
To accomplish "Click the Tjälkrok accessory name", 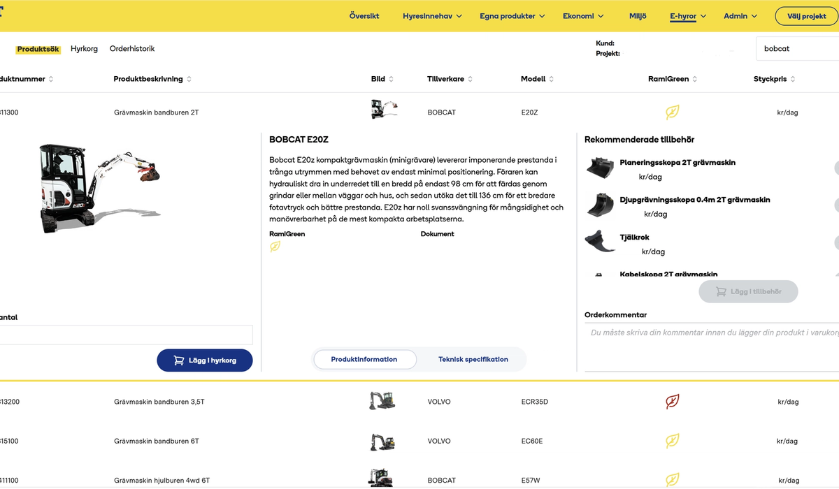I will (634, 237).
